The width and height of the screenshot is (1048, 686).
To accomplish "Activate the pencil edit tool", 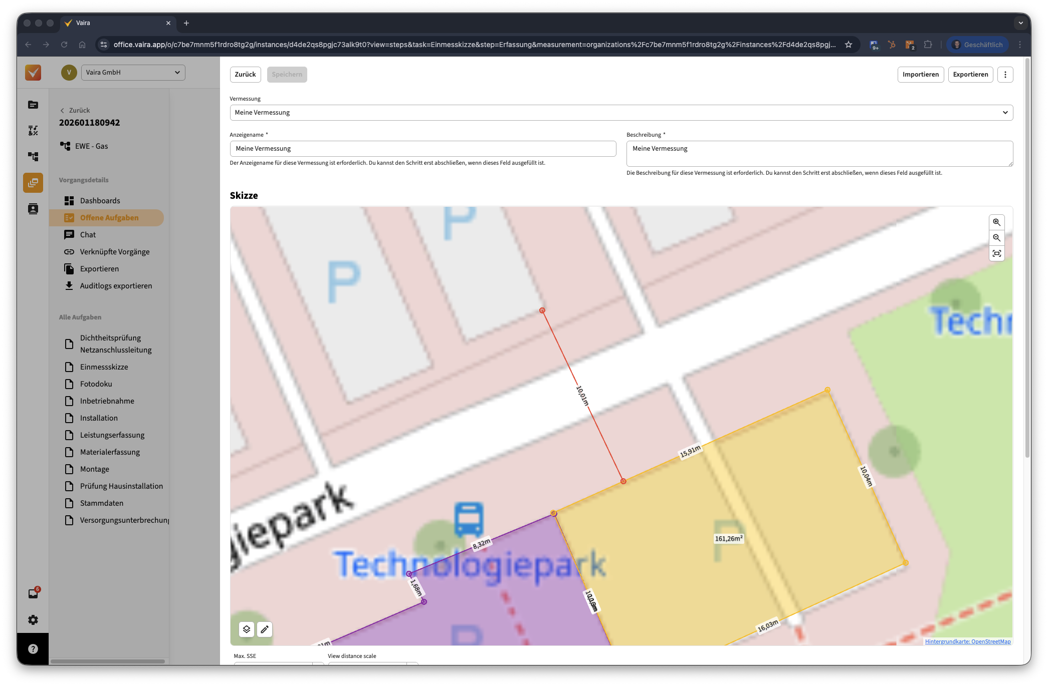I will click(x=265, y=629).
